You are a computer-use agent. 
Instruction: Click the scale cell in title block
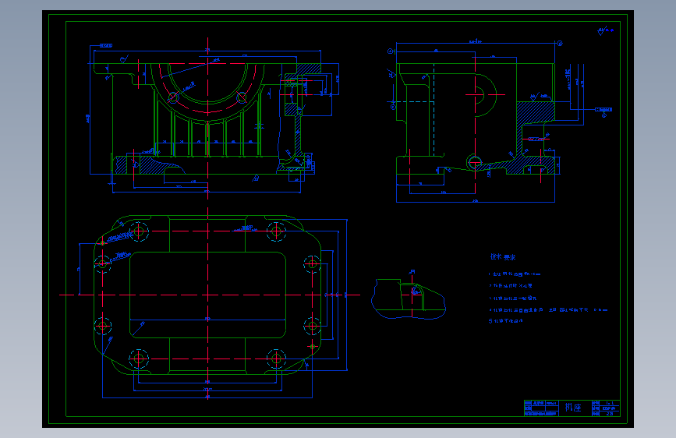(610, 404)
